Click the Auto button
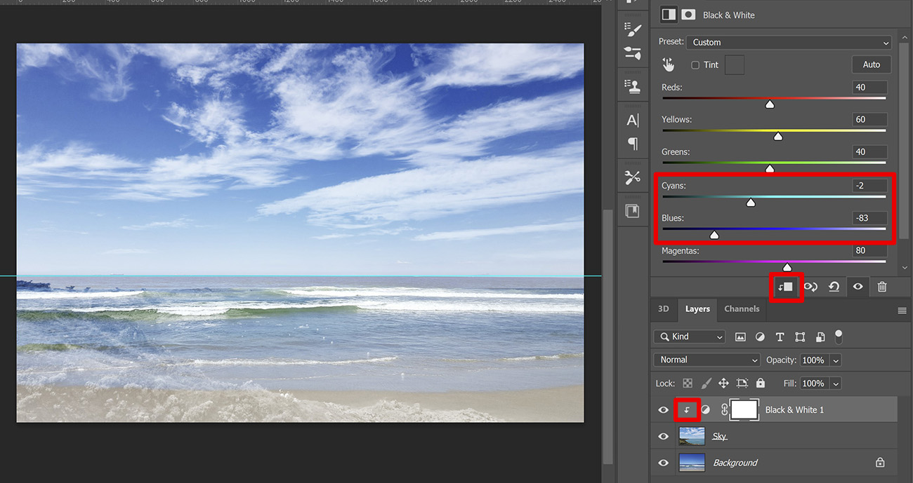 (x=872, y=64)
